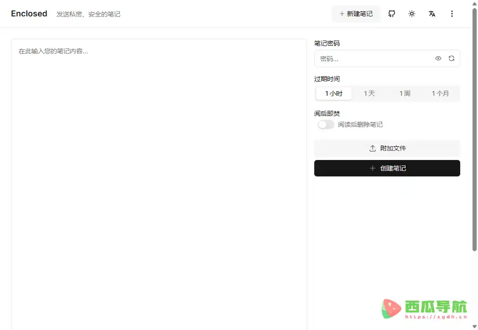Click the 阅后即焚 label text

tap(327, 113)
